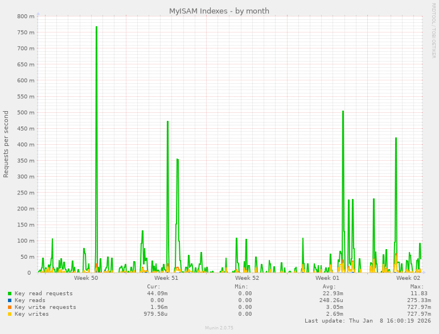Click the 250 m y-axis label
This screenshot has height=334, width=439.
tap(26, 193)
